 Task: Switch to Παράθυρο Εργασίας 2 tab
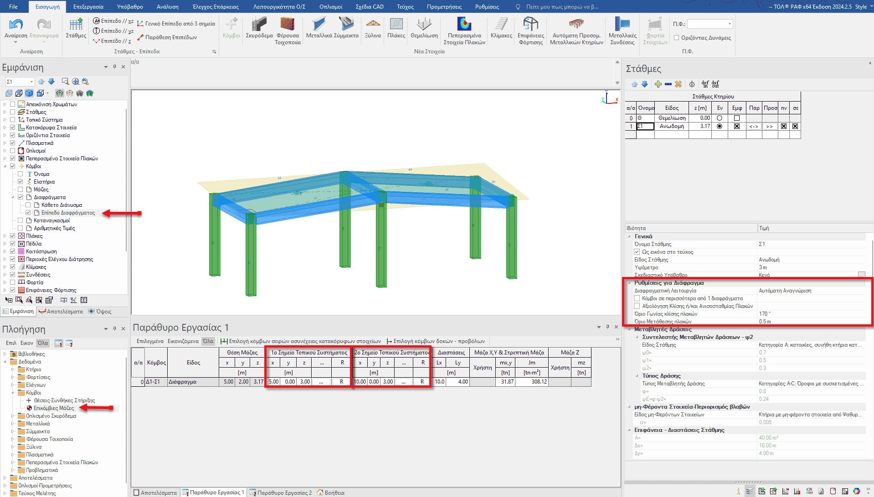coord(280,492)
